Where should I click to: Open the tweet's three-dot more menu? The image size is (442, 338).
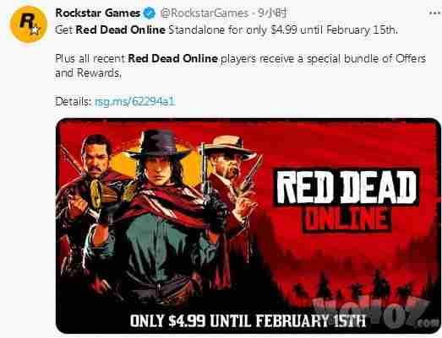[434, 13]
